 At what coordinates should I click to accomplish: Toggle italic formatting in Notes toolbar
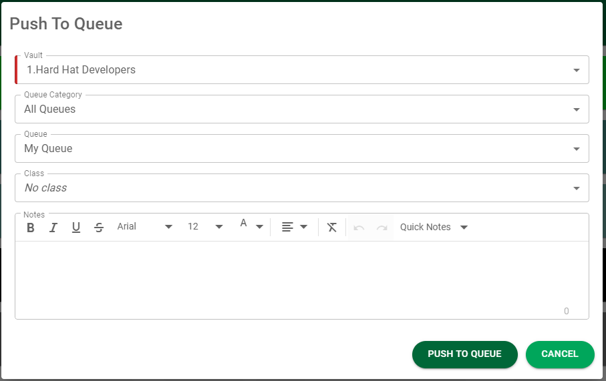(x=53, y=228)
